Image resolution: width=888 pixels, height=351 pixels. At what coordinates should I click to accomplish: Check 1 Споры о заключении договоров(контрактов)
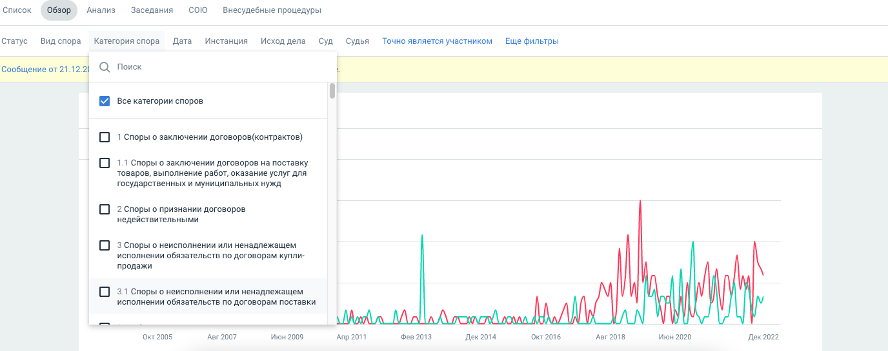point(105,137)
